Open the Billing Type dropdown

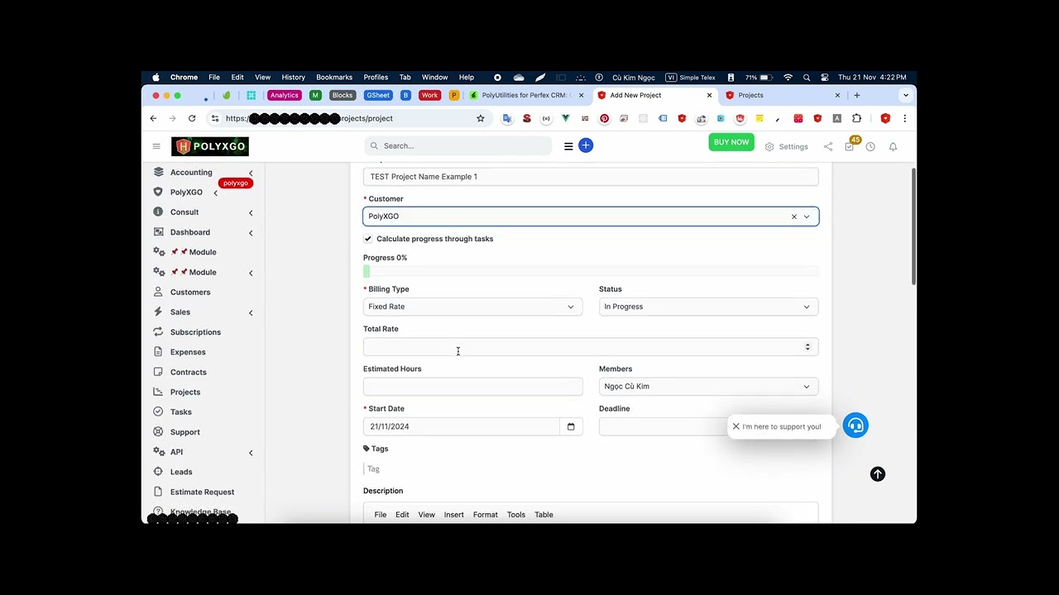coord(472,307)
